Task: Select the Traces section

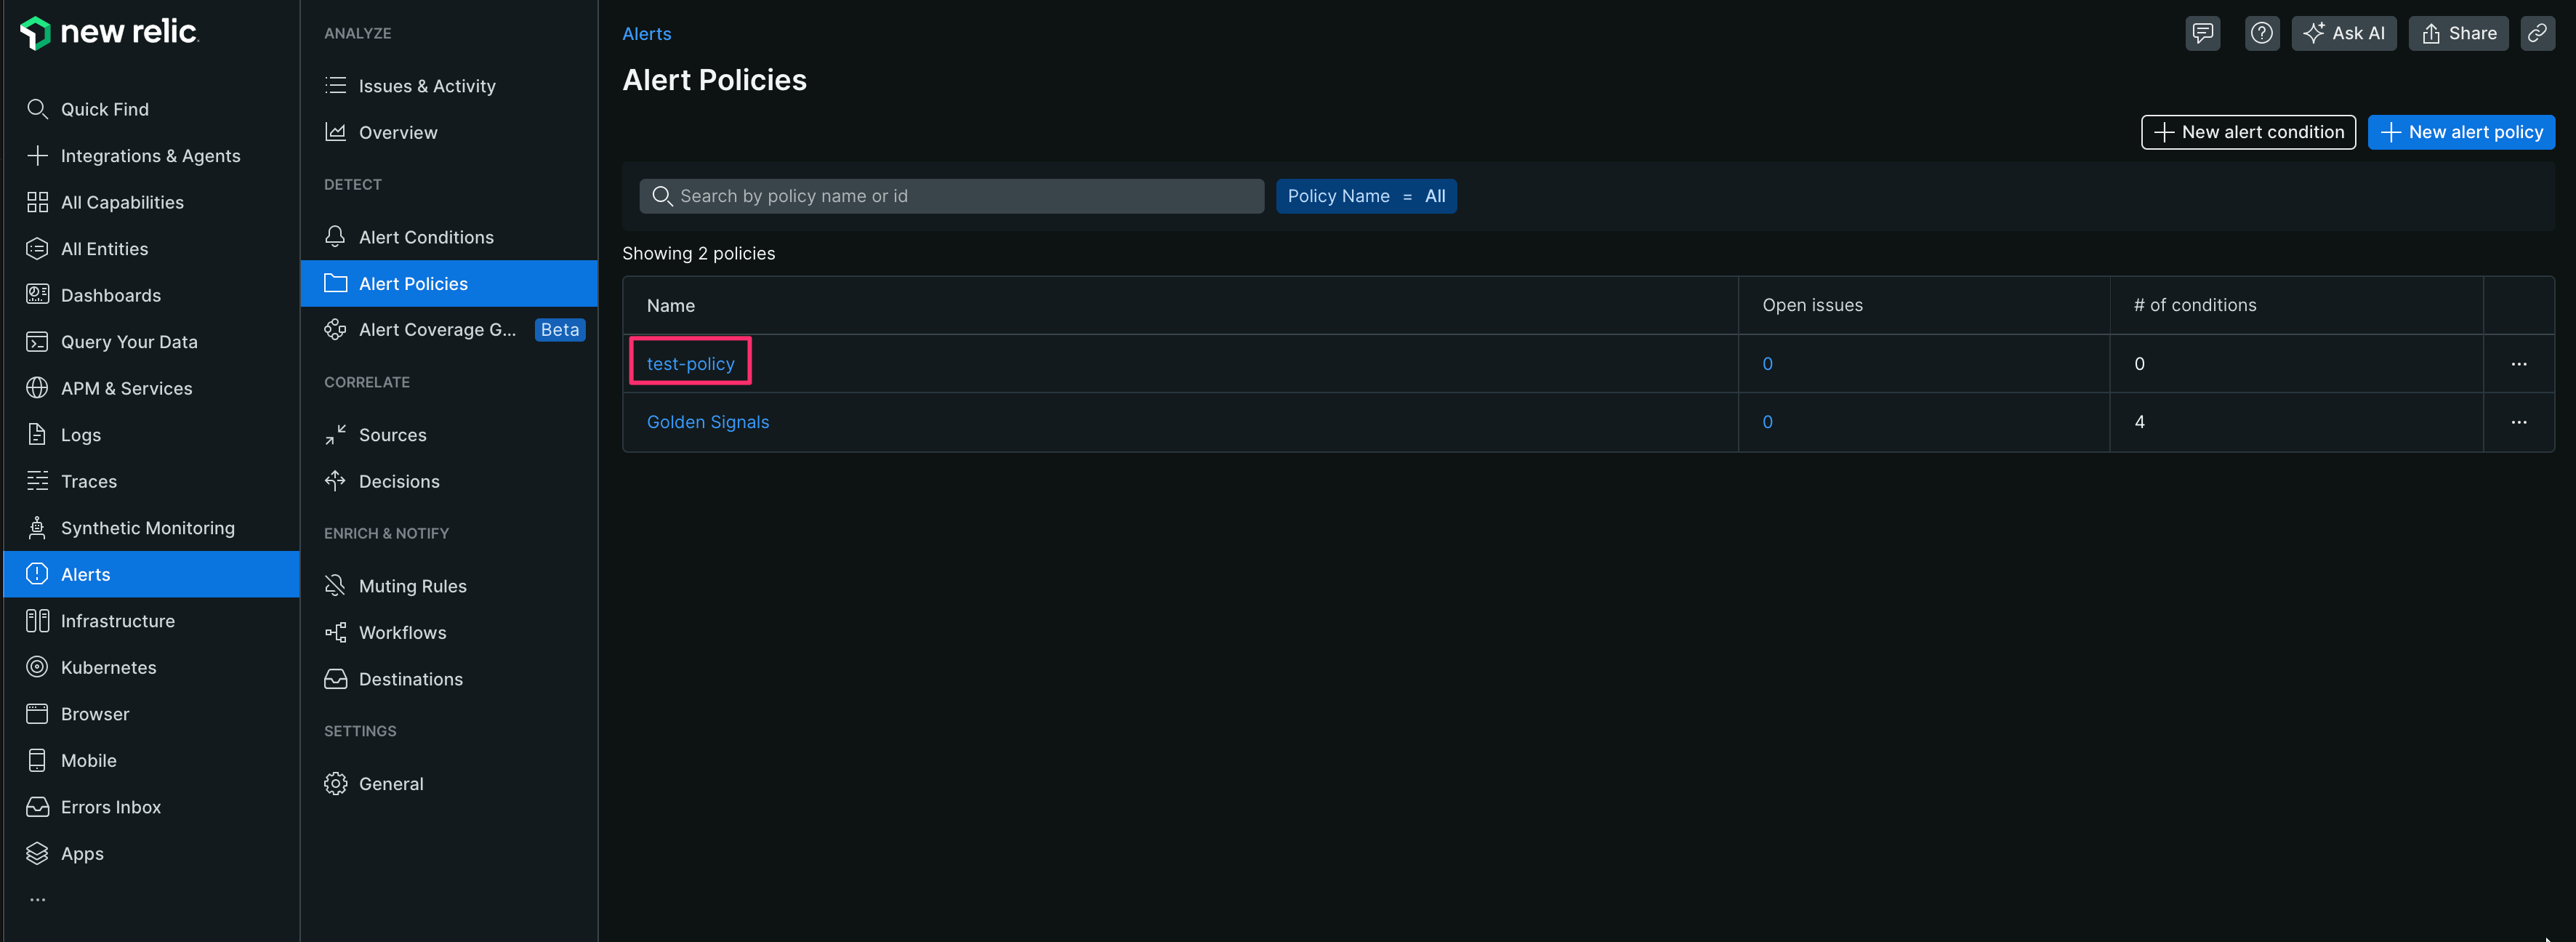Action: (88, 481)
